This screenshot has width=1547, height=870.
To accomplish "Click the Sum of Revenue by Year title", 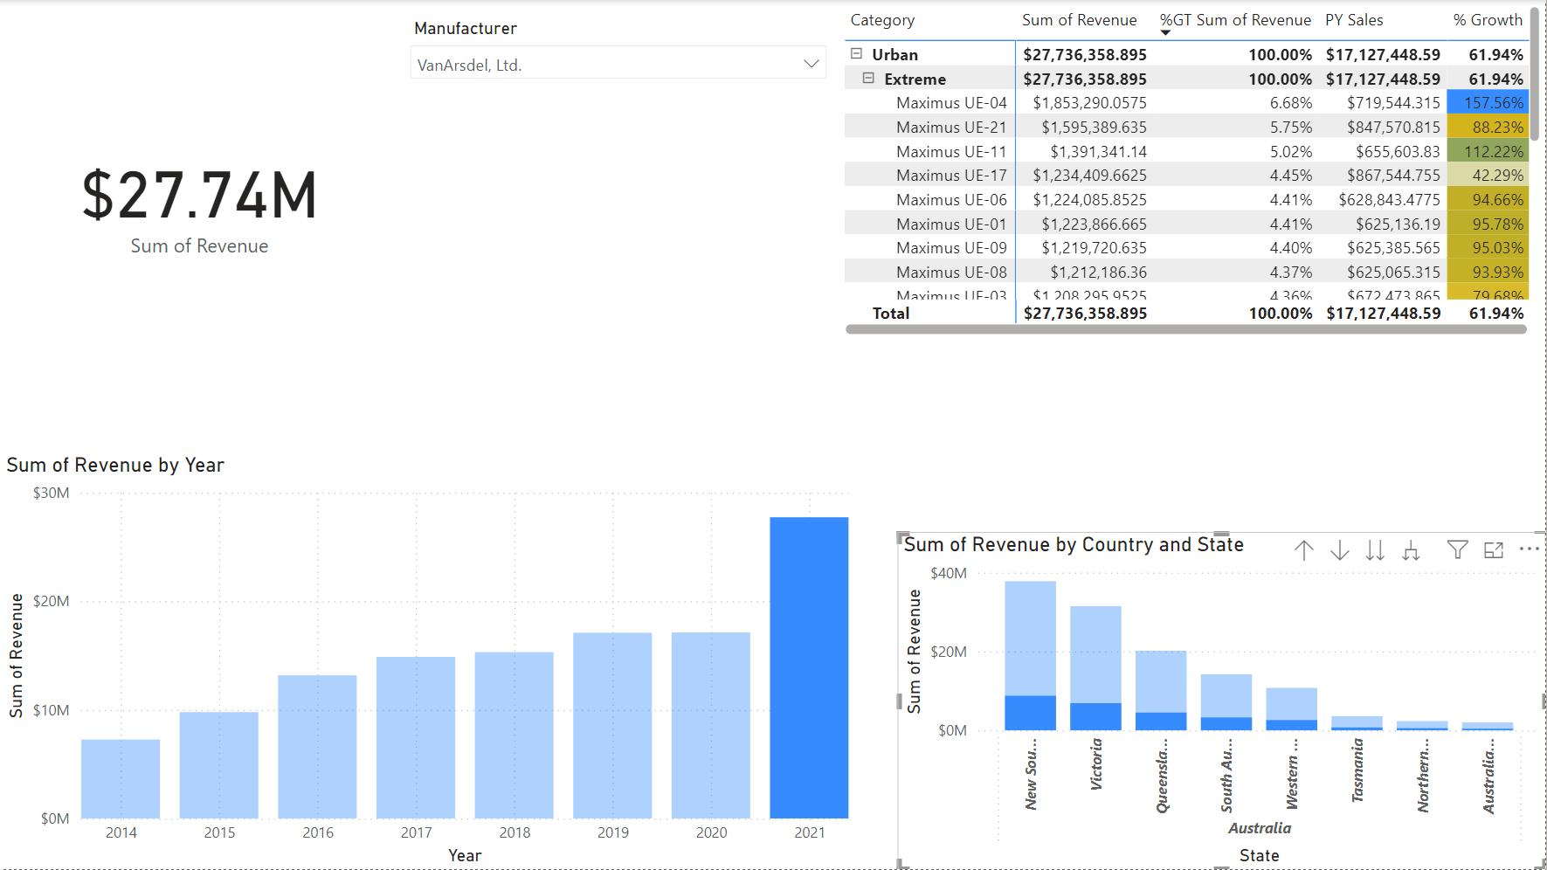I will [115, 466].
